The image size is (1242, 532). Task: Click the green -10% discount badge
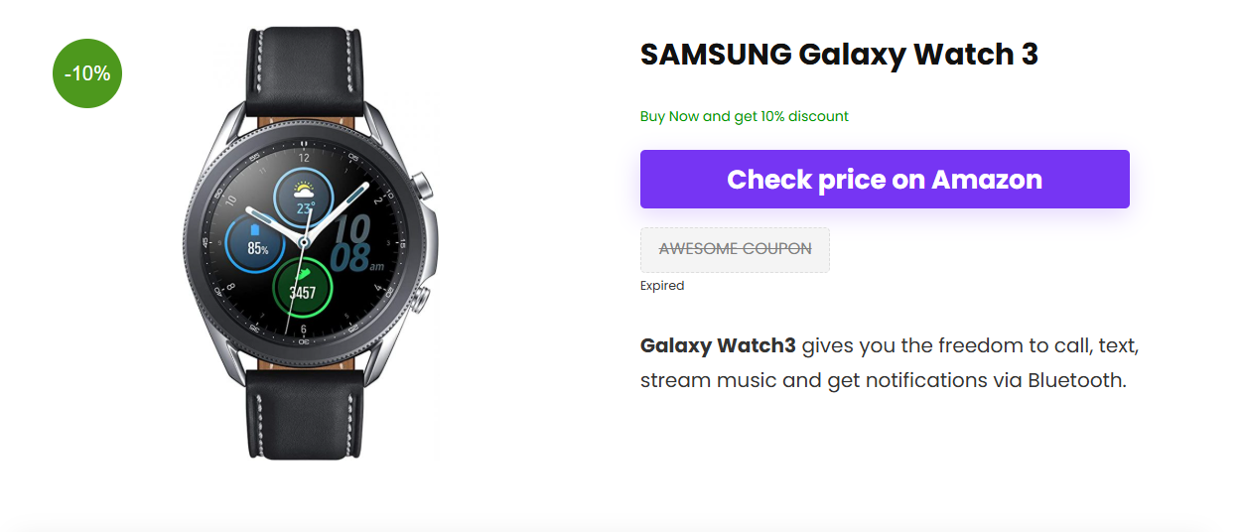click(x=87, y=73)
